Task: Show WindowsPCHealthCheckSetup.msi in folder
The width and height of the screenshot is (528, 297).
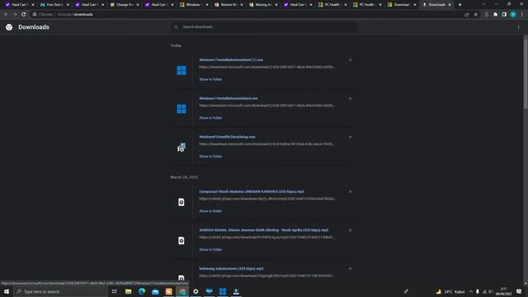Action: (210, 156)
